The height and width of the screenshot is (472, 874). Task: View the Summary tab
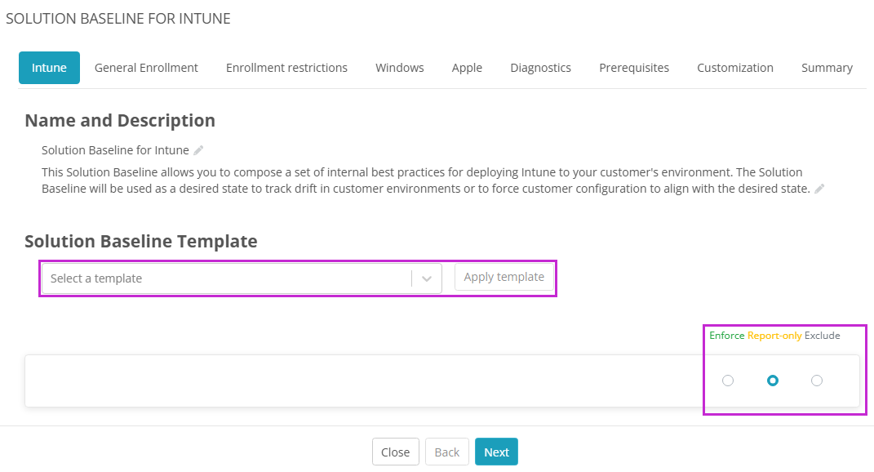click(x=827, y=68)
